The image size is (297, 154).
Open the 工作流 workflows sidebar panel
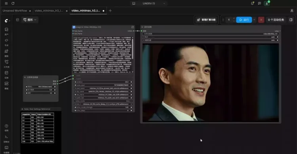6,64
